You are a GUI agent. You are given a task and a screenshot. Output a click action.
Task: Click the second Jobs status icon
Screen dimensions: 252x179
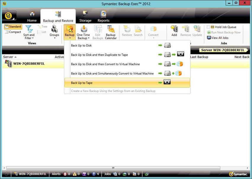(x=125, y=174)
